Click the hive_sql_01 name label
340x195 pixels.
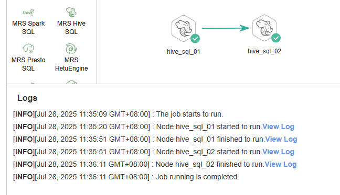point(184,52)
